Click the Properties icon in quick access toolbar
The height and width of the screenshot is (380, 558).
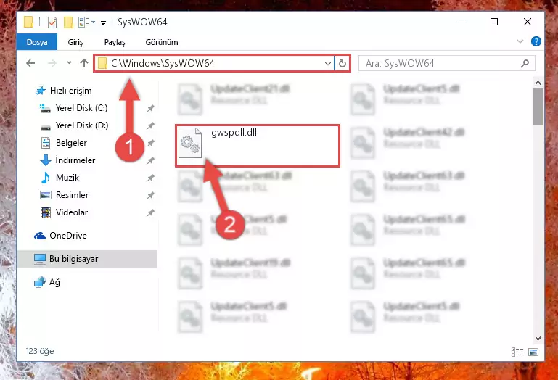[52, 22]
